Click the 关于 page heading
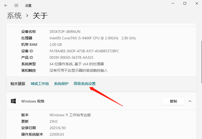The width and height of the screenshot is (202, 139). pos(40,16)
